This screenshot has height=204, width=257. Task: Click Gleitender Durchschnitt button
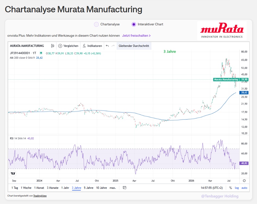pyautogui.click(x=134, y=46)
